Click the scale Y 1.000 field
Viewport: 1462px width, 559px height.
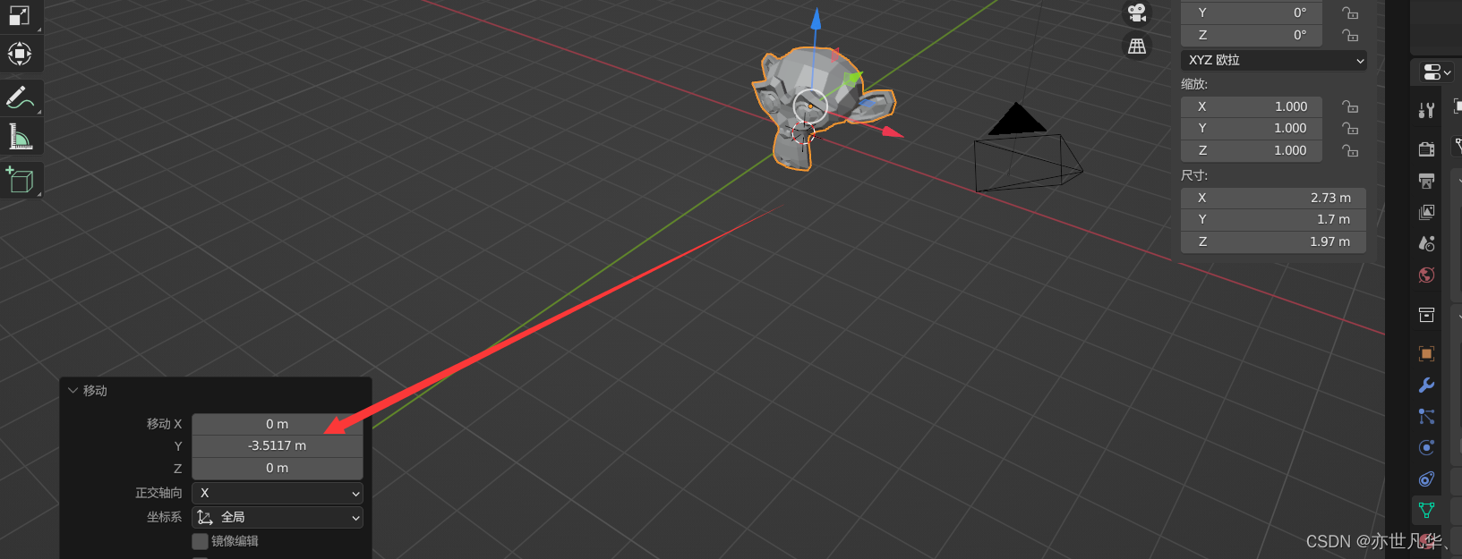point(1252,128)
